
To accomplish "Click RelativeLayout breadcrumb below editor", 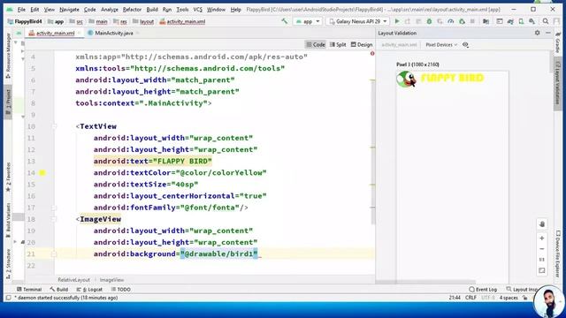I will coord(73,280).
